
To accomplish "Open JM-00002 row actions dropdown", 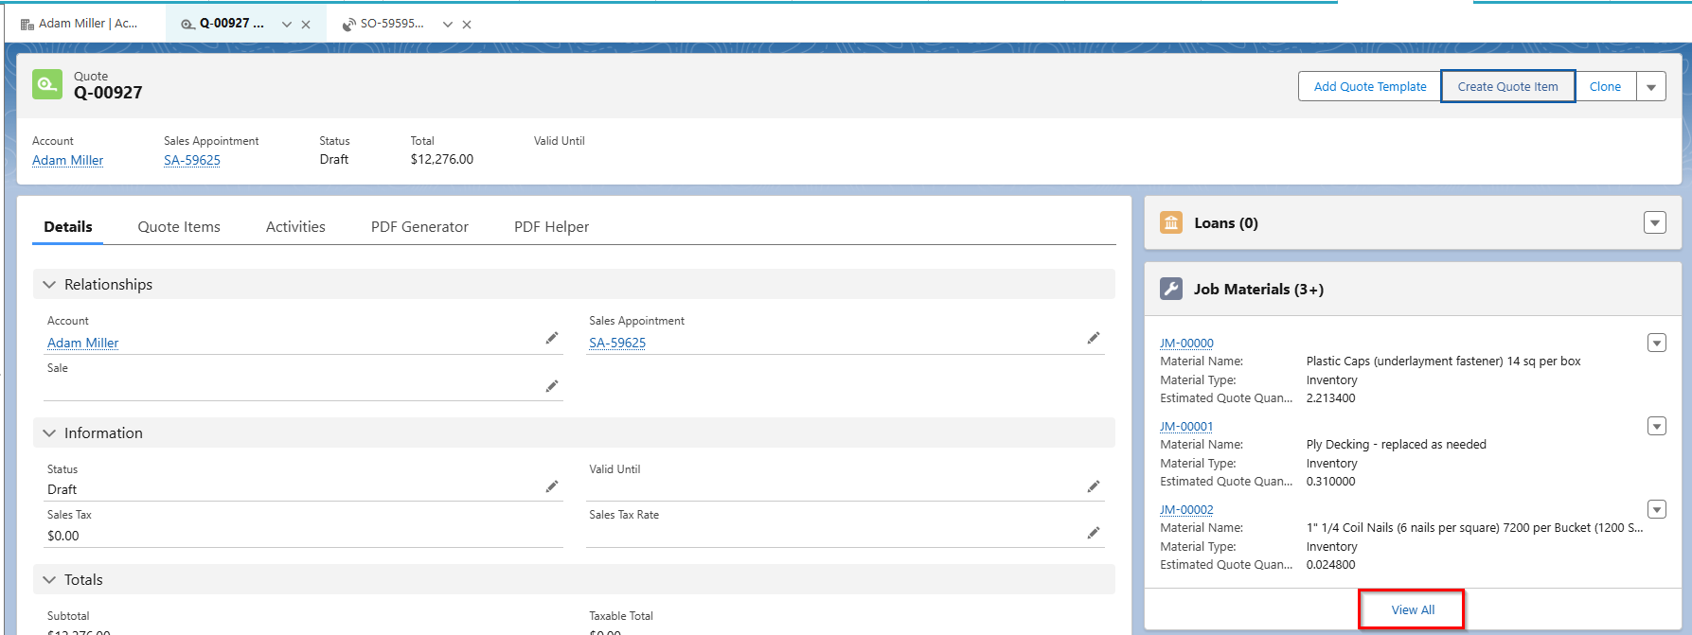I will (x=1657, y=509).
